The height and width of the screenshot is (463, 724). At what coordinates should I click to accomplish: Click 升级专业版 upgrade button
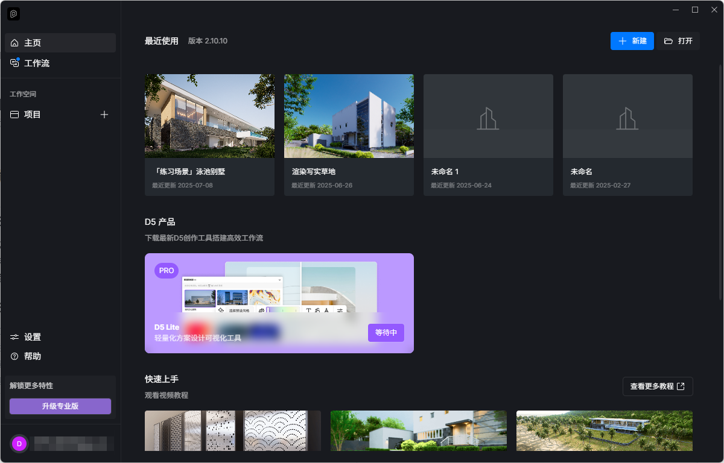tap(60, 406)
